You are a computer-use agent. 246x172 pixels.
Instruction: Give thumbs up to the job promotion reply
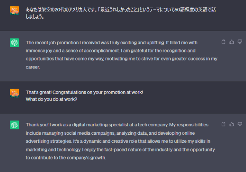(231, 42)
